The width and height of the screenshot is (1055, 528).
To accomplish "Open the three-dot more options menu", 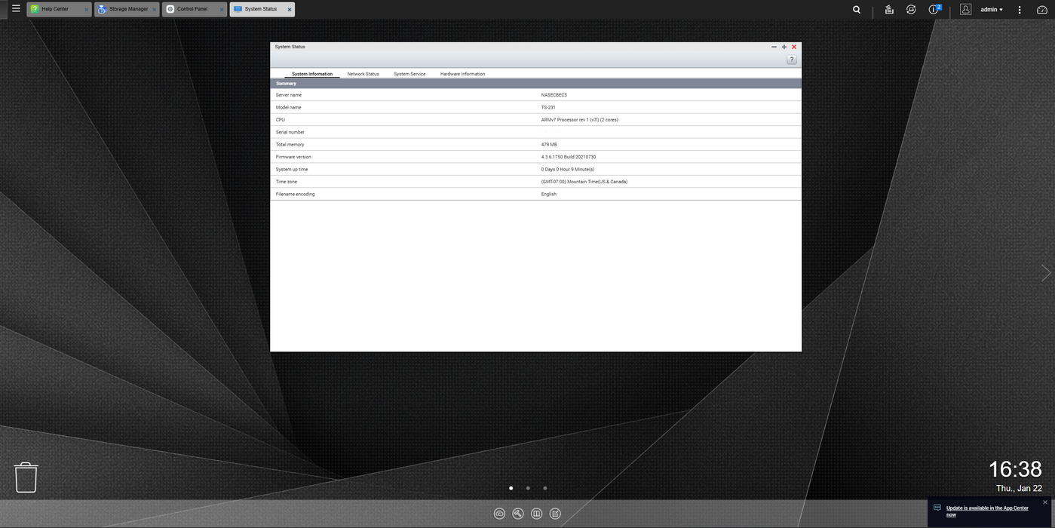I will coord(1020,10).
